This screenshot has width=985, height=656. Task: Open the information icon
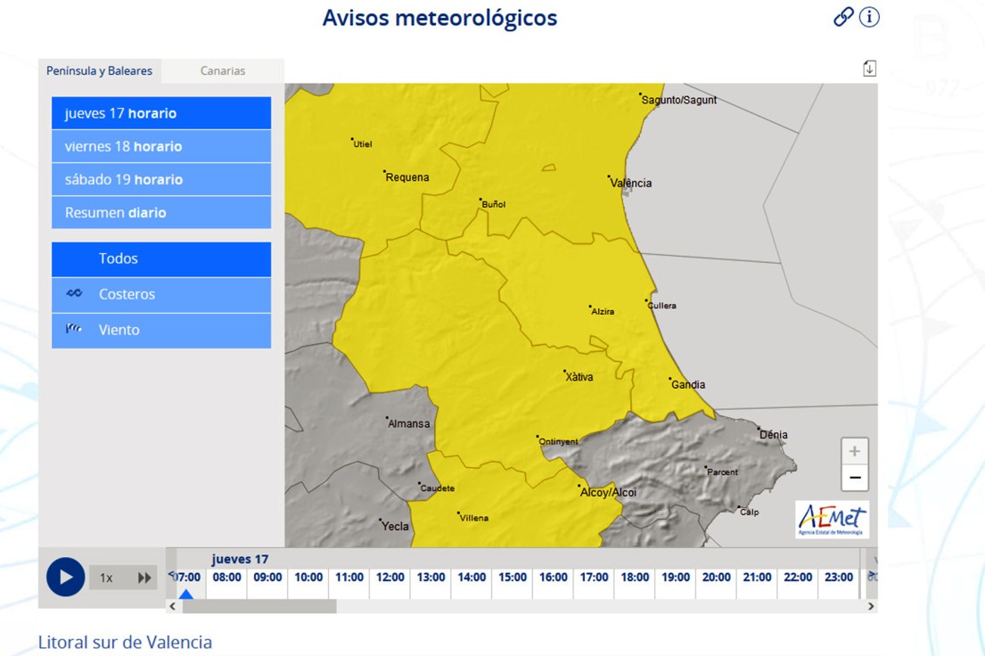[x=869, y=17]
